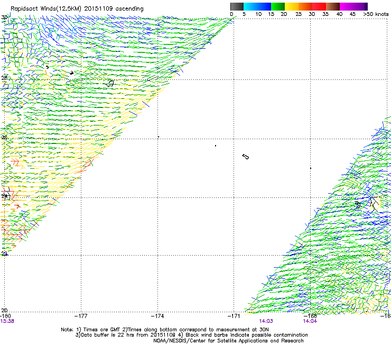Click the dark purple 45-50 knots legend segment
This screenshot has height=344, width=391.
pos(360,6)
